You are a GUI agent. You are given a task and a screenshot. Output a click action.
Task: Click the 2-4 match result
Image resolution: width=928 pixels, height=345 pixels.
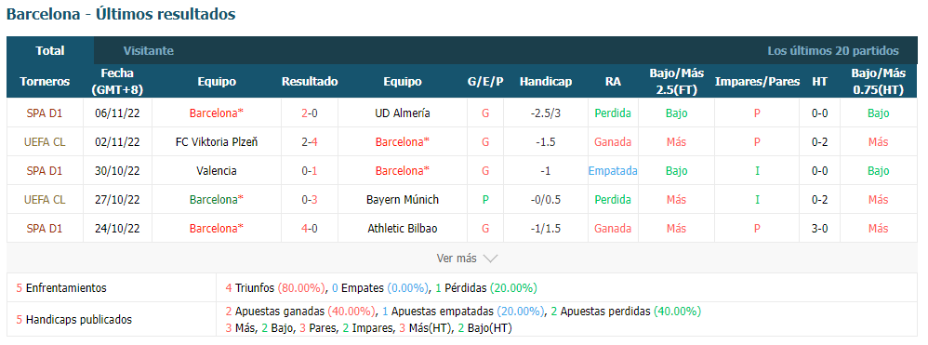[x=310, y=142]
